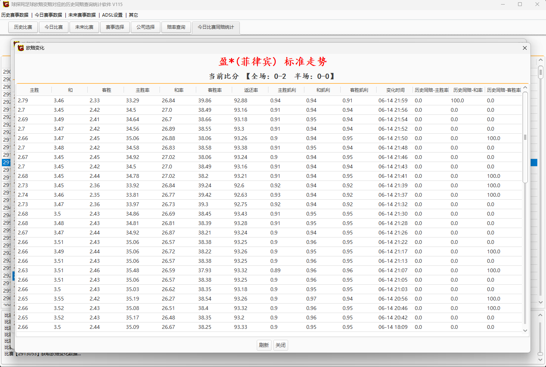Select the 06-14 21:37 time cell
546x367 pixels.
tap(393, 195)
